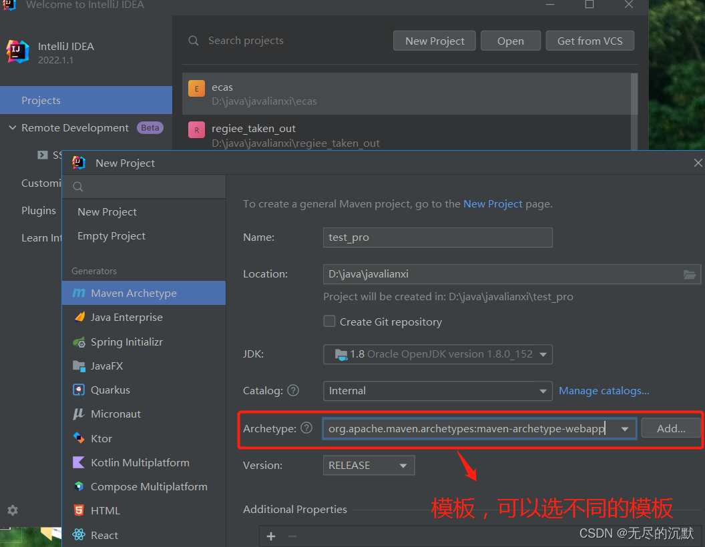The height and width of the screenshot is (547, 705).
Task: Click the Additional Properties heading
Action: point(295,509)
